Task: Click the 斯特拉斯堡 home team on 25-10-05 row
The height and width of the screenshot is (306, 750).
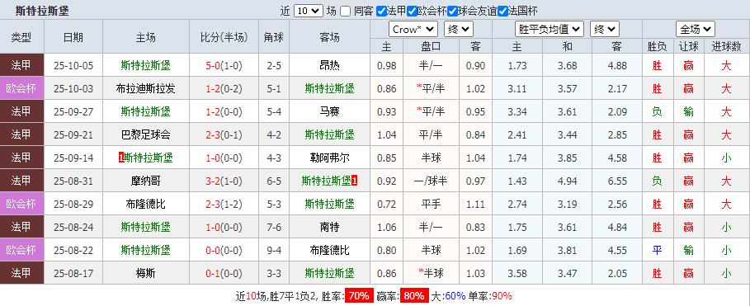Action: tap(145, 65)
